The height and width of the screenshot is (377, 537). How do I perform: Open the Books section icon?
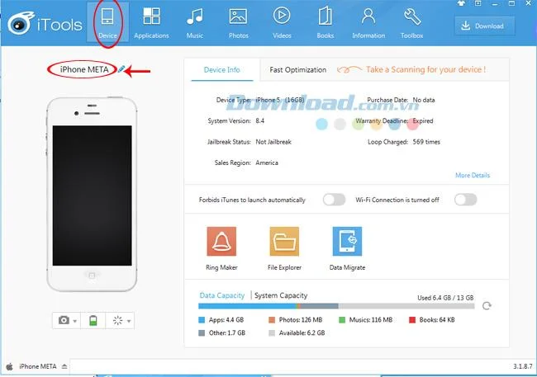[325, 16]
